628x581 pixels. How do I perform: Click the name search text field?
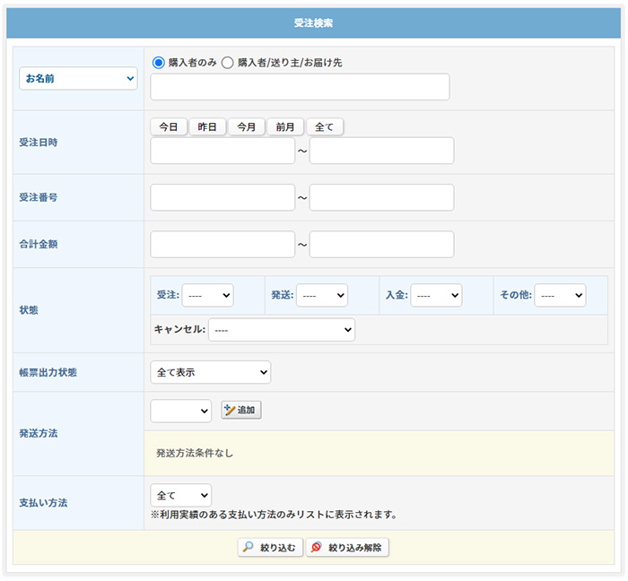pyautogui.click(x=300, y=87)
